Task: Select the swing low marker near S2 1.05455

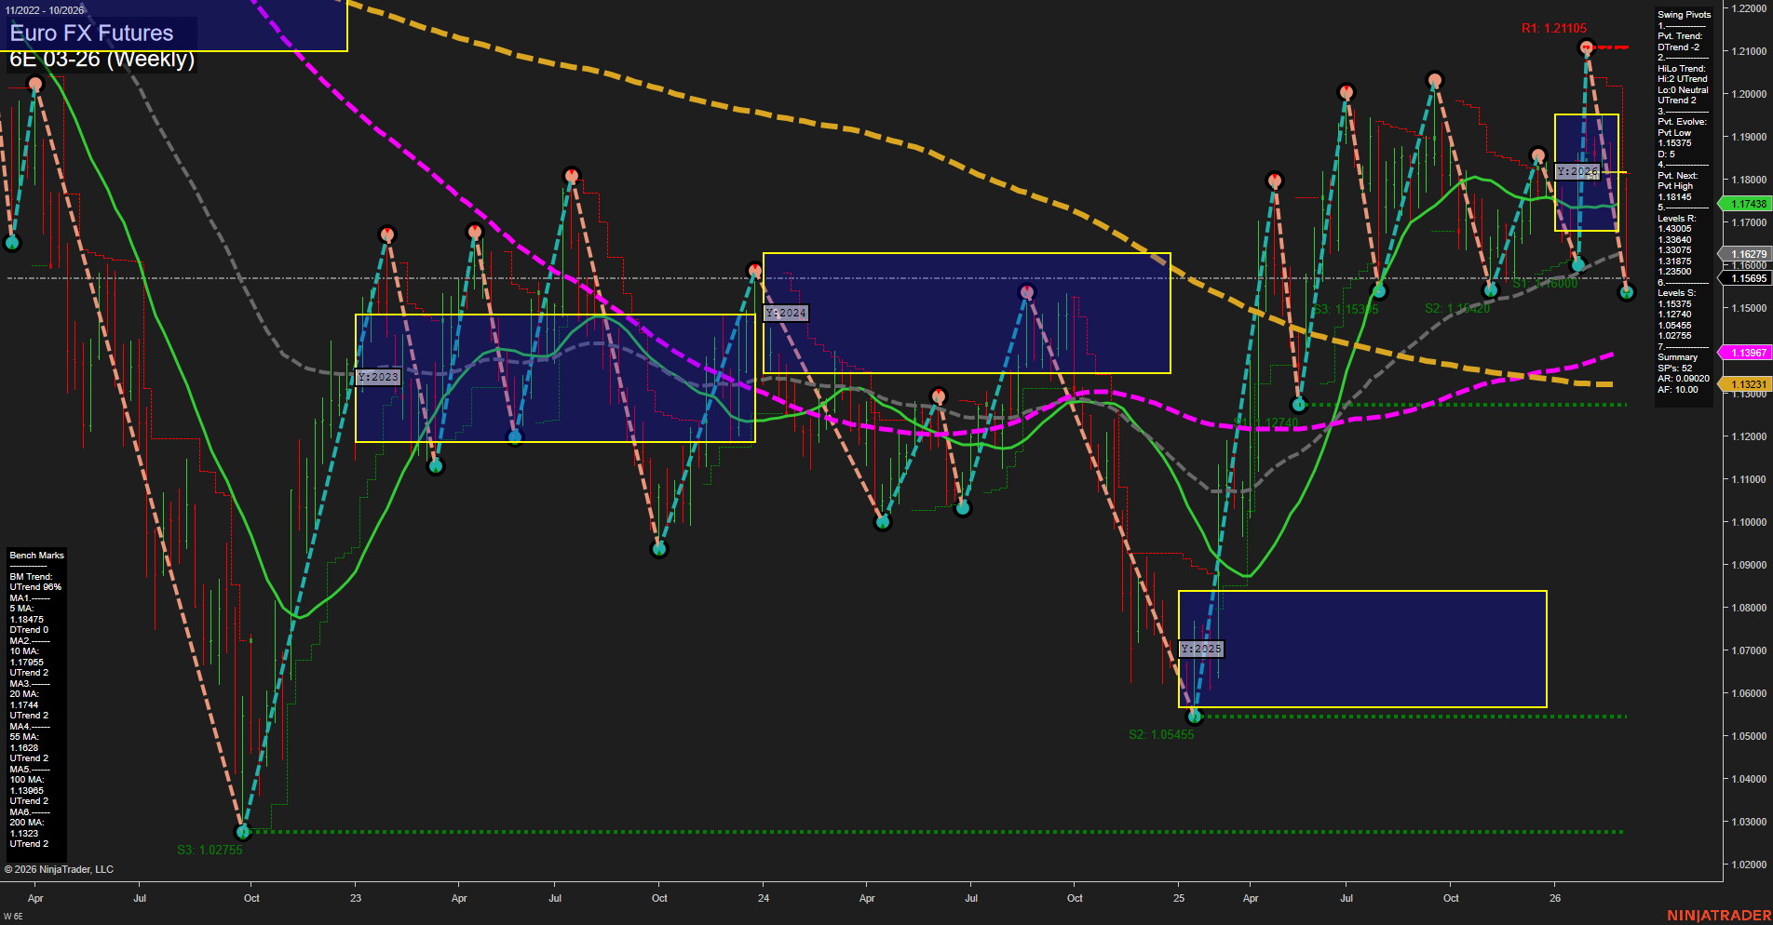Action: tap(1193, 716)
